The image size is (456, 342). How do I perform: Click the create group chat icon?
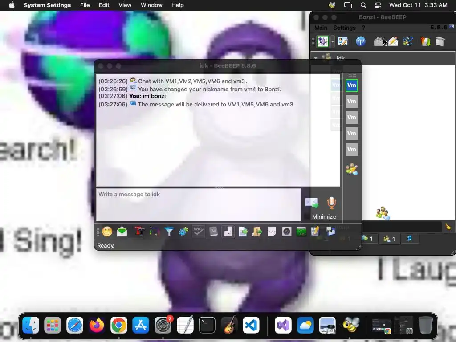pyautogui.click(x=408, y=41)
